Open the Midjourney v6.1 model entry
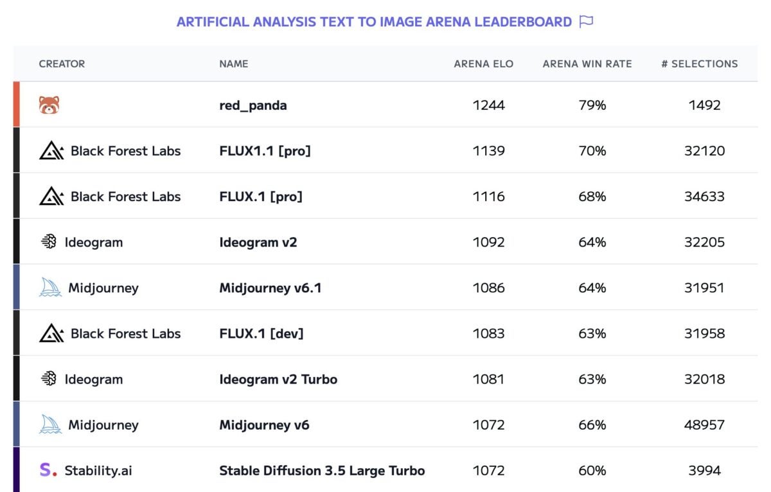 [270, 288]
